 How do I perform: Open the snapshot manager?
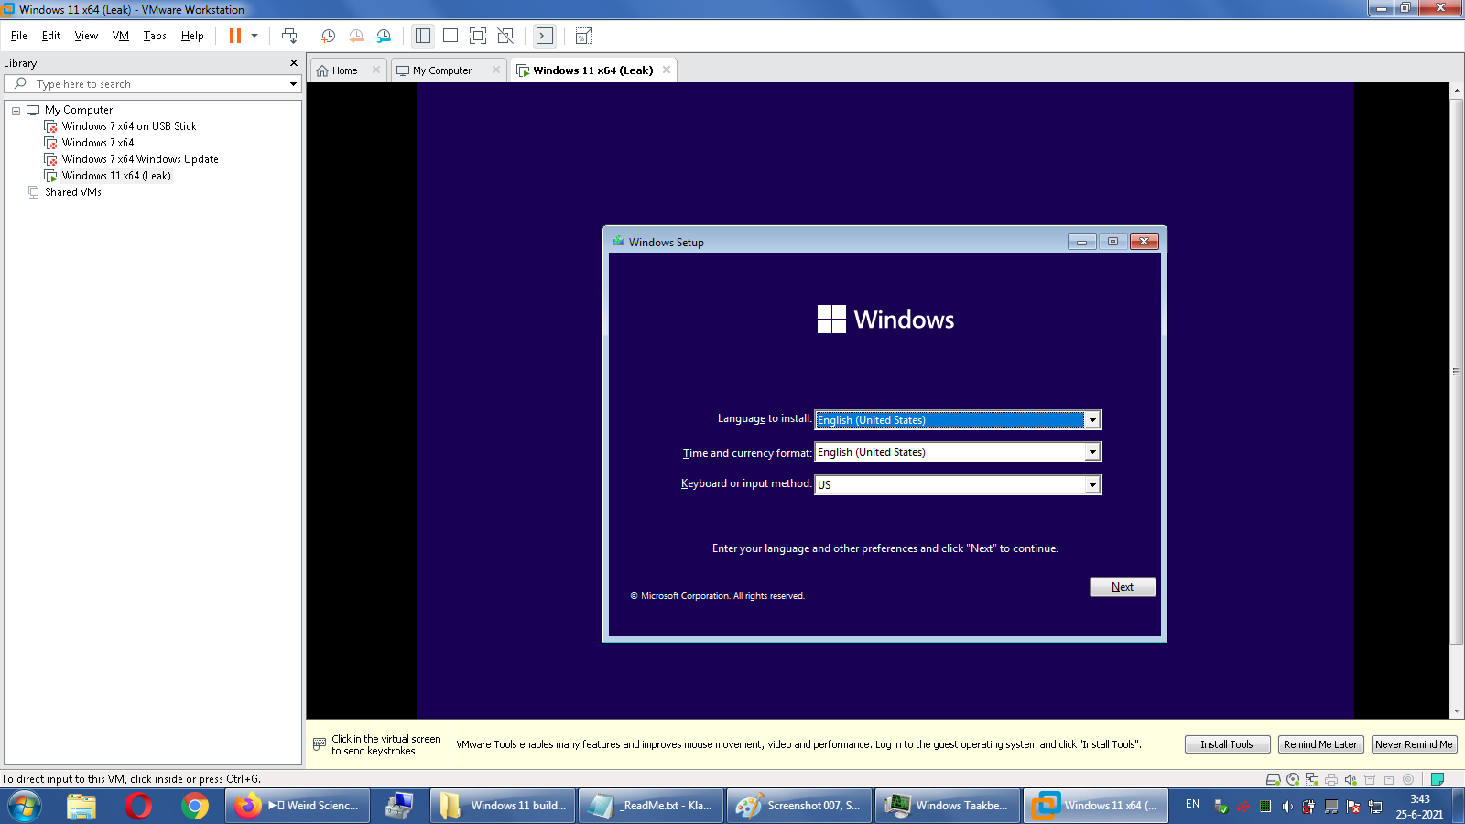click(384, 36)
